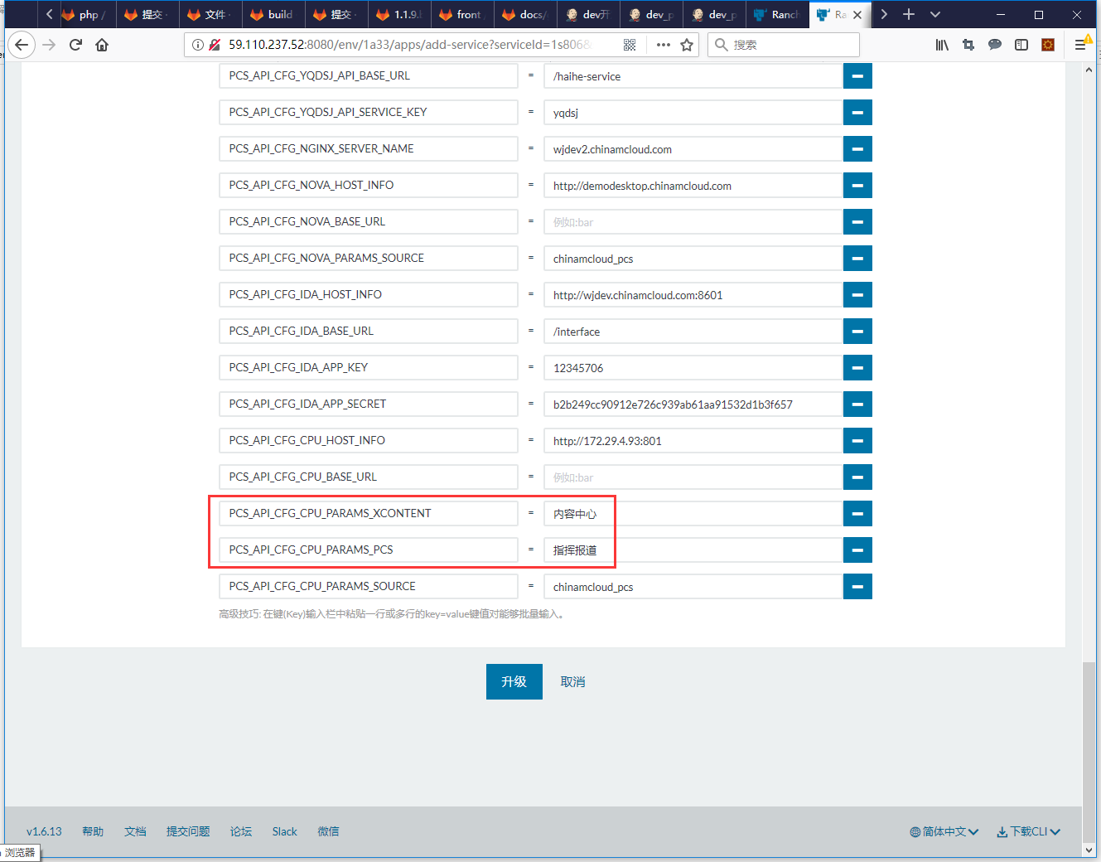Screen dimensions: 1101x862
Task: Open the 微信 WeChat link
Action: [x=328, y=831]
